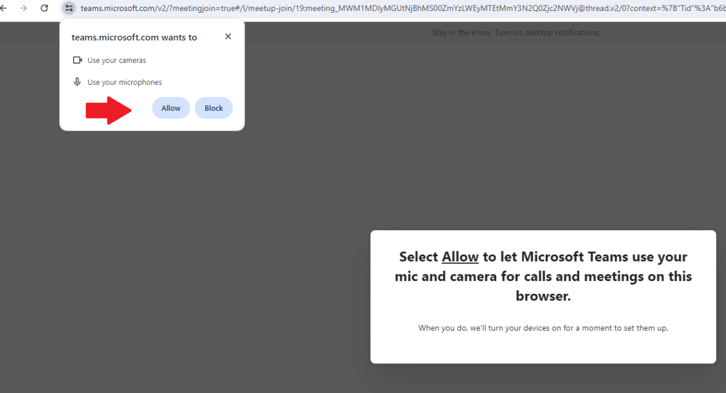
Task: Click the word 'browser.' in instruction card
Action: coord(543,297)
